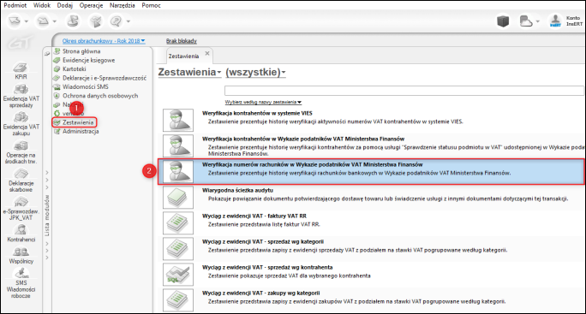The image size is (586, 314).
Task: Open Wyciąg z ewidencji VAT - sprzedaż wg kategorii
Action: 263,242
